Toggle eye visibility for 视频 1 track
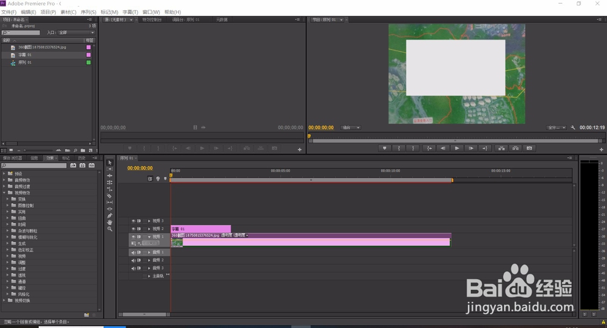Image resolution: width=607 pixels, height=328 pixels. [x=133, y=236]
